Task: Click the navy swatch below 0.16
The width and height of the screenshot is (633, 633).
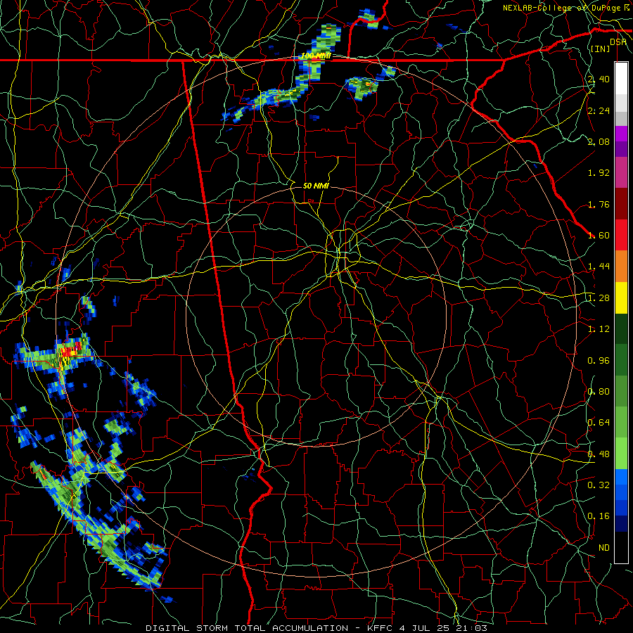Action: [621, 524]
